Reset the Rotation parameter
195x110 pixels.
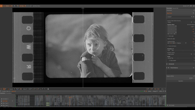194,50
